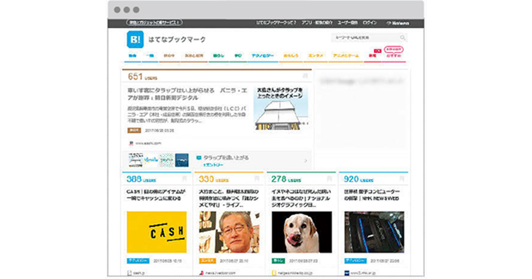532x279 pixels.
Task: Click the new service announcement pill
Action: 154,23
